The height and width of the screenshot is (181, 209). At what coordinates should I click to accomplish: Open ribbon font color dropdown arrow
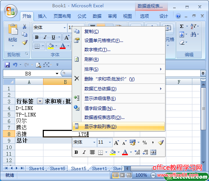(x=68, y=46)
